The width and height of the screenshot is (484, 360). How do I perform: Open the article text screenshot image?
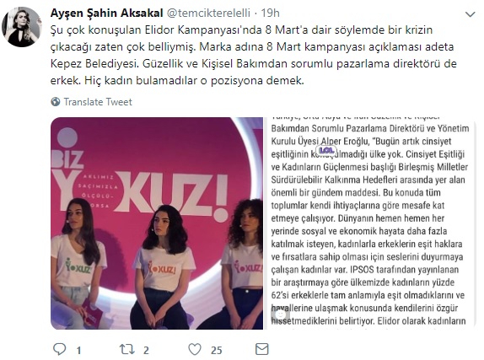[370, 223]
